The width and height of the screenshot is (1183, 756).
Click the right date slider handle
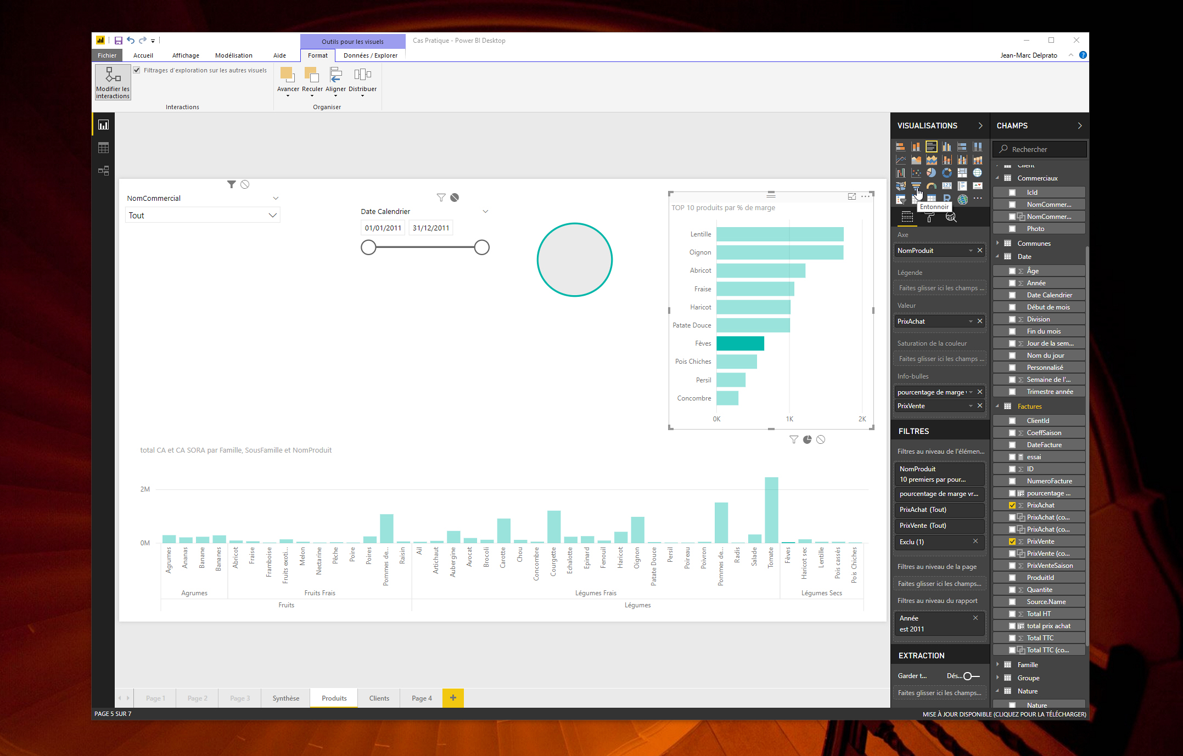(x=481, y=247)
